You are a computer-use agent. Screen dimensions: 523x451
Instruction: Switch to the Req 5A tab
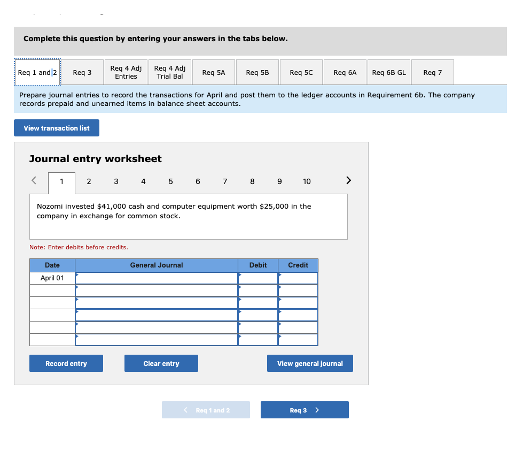pos(214,73)
